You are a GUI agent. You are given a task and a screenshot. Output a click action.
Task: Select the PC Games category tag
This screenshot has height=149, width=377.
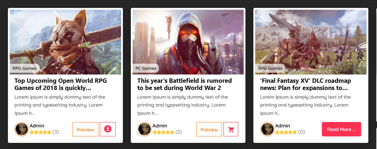point(146,68)
